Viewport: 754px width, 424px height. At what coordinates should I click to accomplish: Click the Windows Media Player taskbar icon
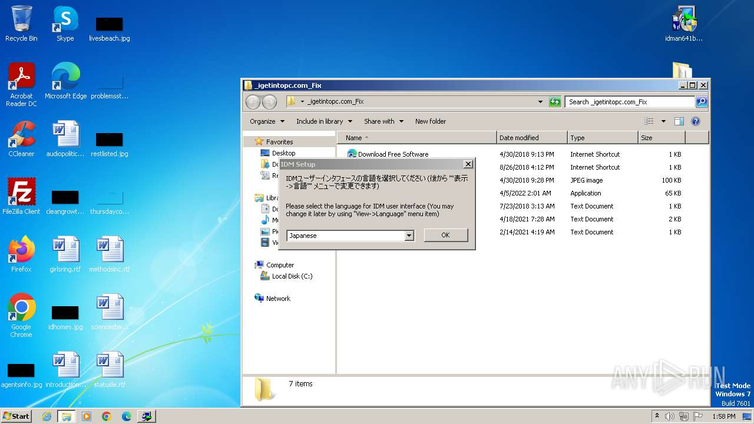point(87,416)
